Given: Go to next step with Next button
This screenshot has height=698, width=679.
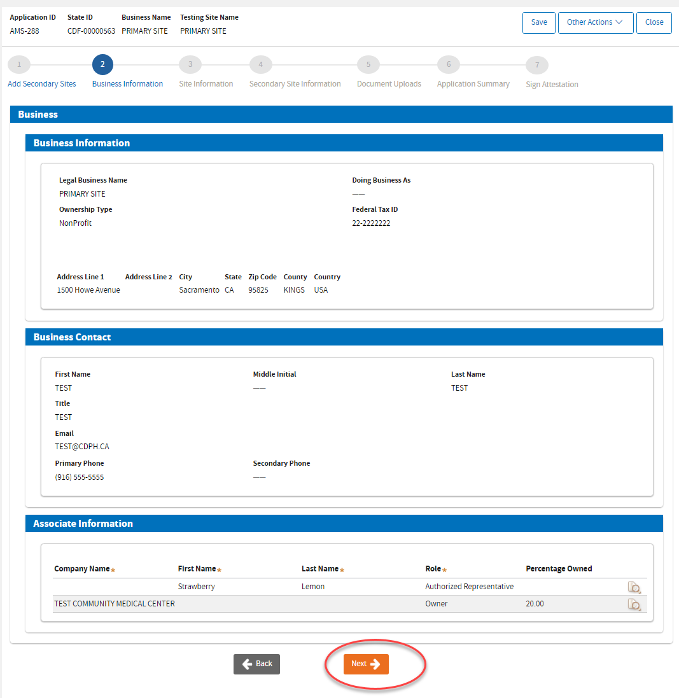Looking at the screenshot, I should (366, 664).
